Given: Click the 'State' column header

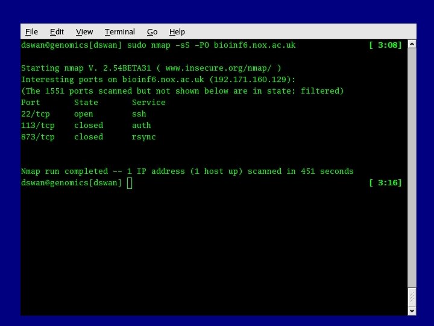Looking at the screenshot, I should (86, 103).
